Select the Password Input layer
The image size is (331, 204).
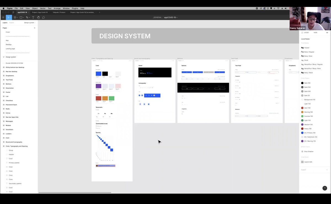(11, 104)
